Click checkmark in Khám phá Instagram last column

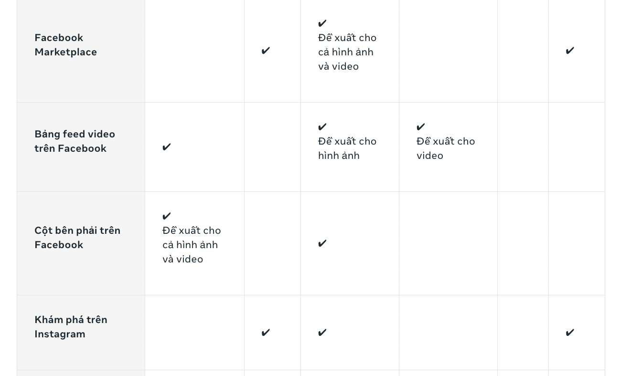[569, 333]
